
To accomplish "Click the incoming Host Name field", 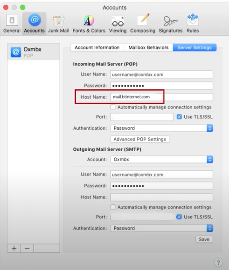I will click(162, 97).
